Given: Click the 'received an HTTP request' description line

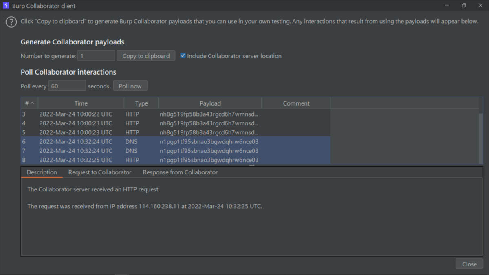Looking at the screenshot, I should (93, 189).
